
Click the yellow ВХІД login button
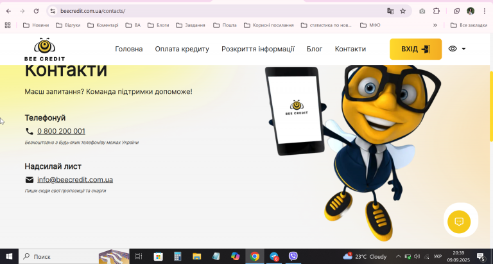[416, 49]
